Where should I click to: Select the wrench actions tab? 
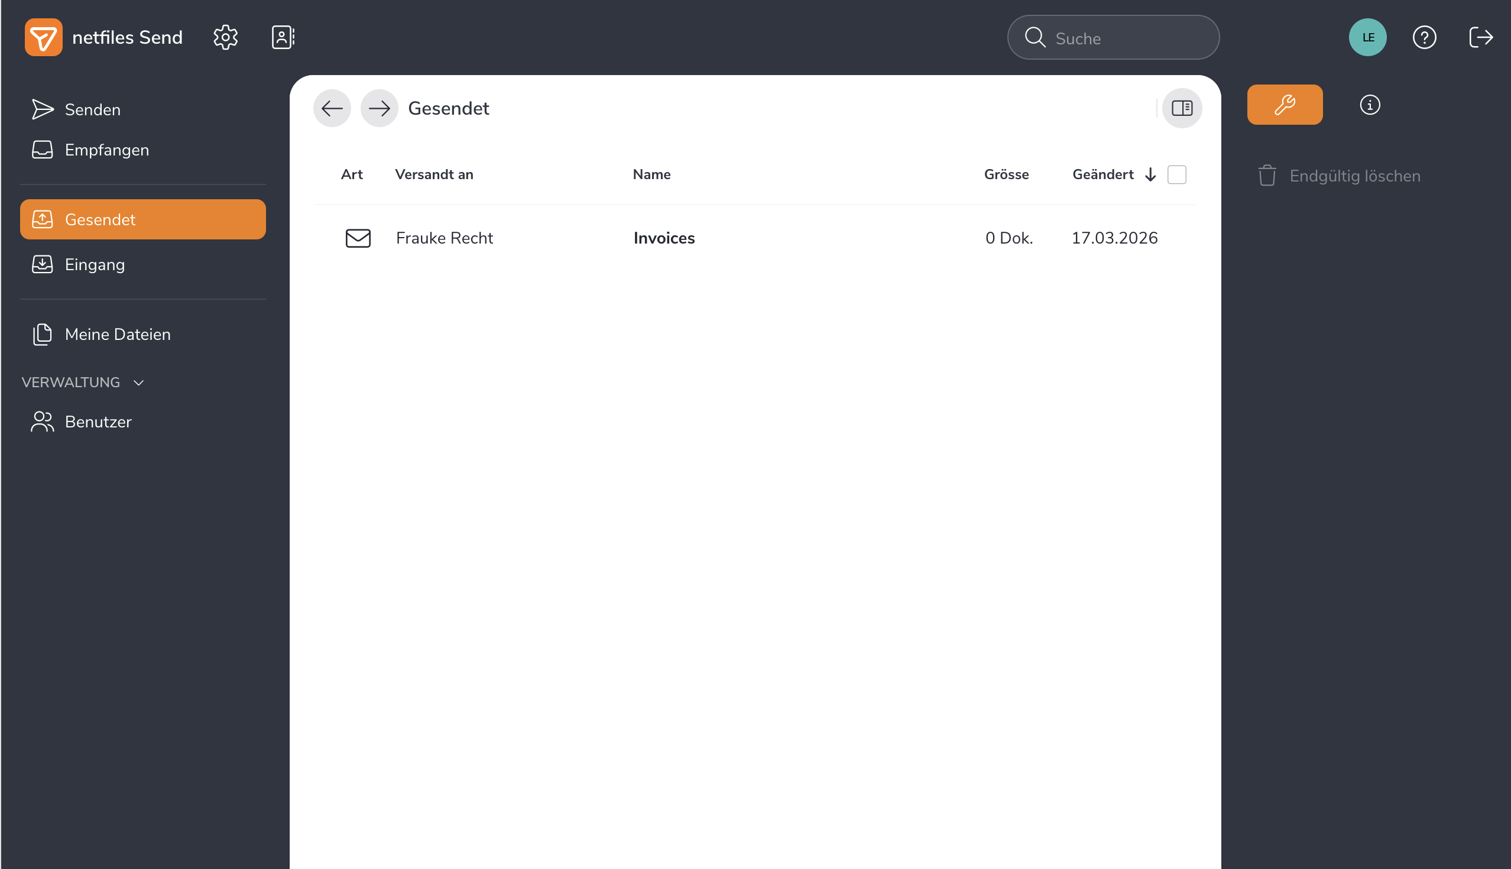[1284, 105]
